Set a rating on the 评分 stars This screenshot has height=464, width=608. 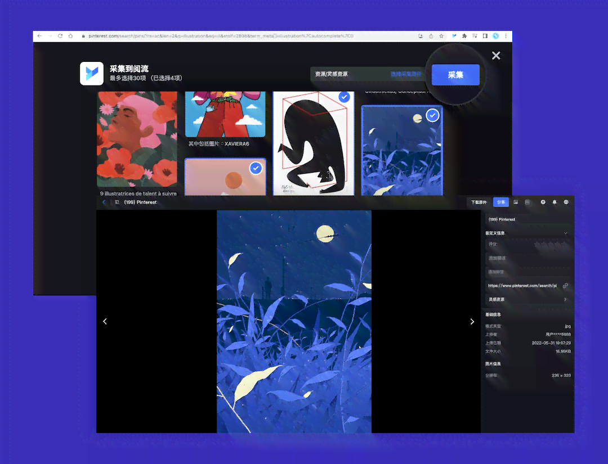551,245
